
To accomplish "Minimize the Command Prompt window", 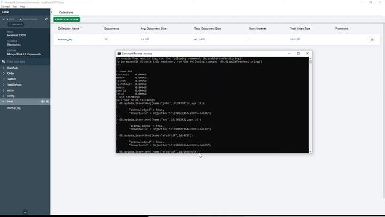I will click(289, 54).
